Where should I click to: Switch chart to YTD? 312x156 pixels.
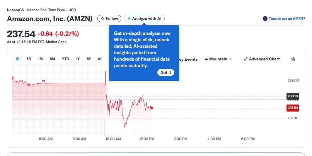(65, 59)
